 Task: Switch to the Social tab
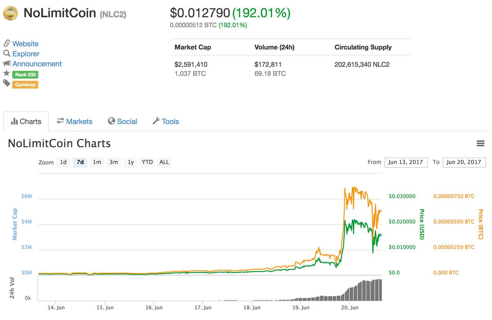click(122, 121)
